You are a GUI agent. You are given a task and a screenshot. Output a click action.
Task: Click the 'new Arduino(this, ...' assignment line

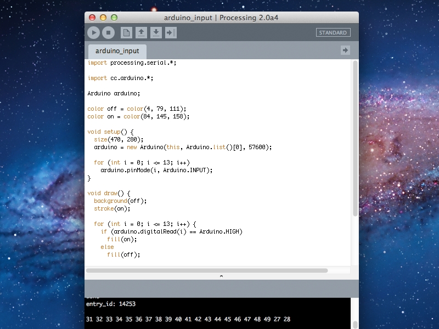(183, 147)
